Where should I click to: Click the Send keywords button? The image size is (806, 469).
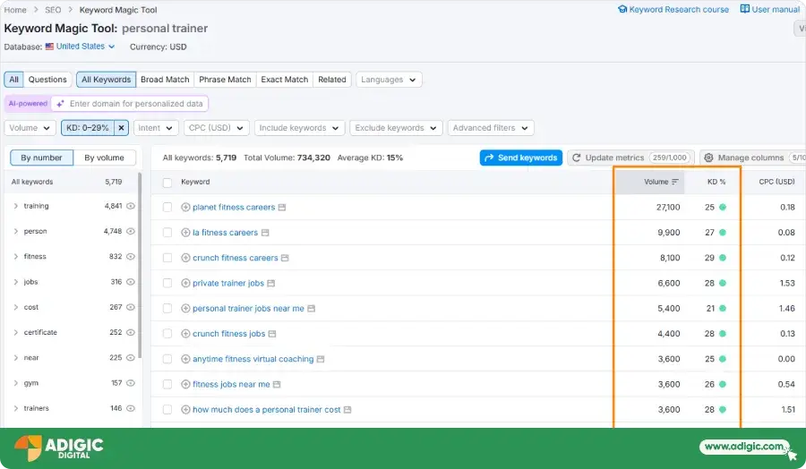click(520, 158)
